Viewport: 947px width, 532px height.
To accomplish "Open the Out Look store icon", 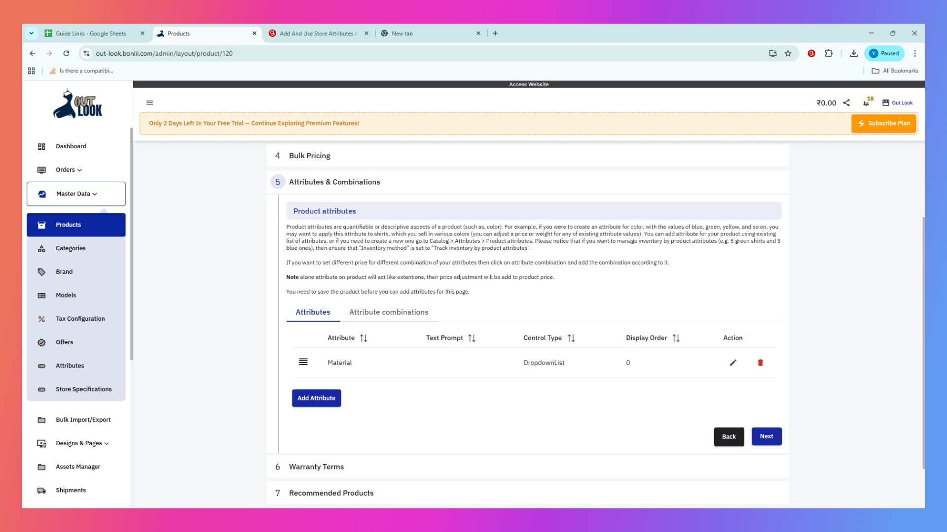I will [886, 102].
